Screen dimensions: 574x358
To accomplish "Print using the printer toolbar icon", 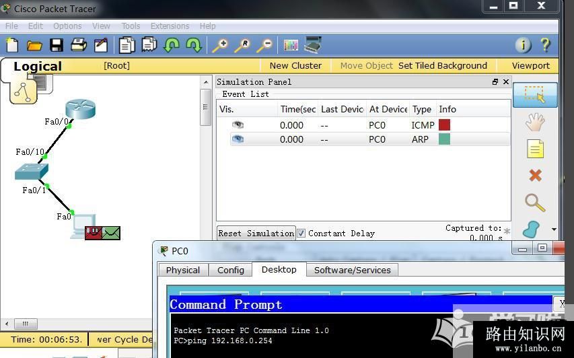I will click(79, 45).
